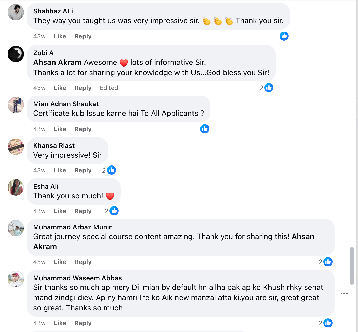Viewport: 358px width, 332px height.
Task: Reply to Mian Adnan Shaukat's comment
Action: (x=83, y=129)
